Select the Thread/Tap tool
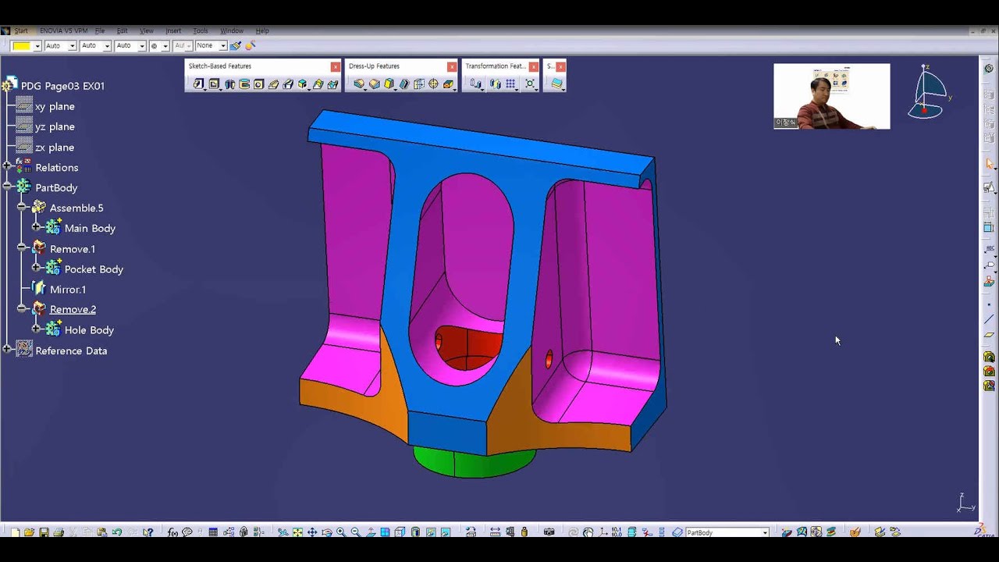The height and width of the screenshot is (562, 999). point(433,84)
